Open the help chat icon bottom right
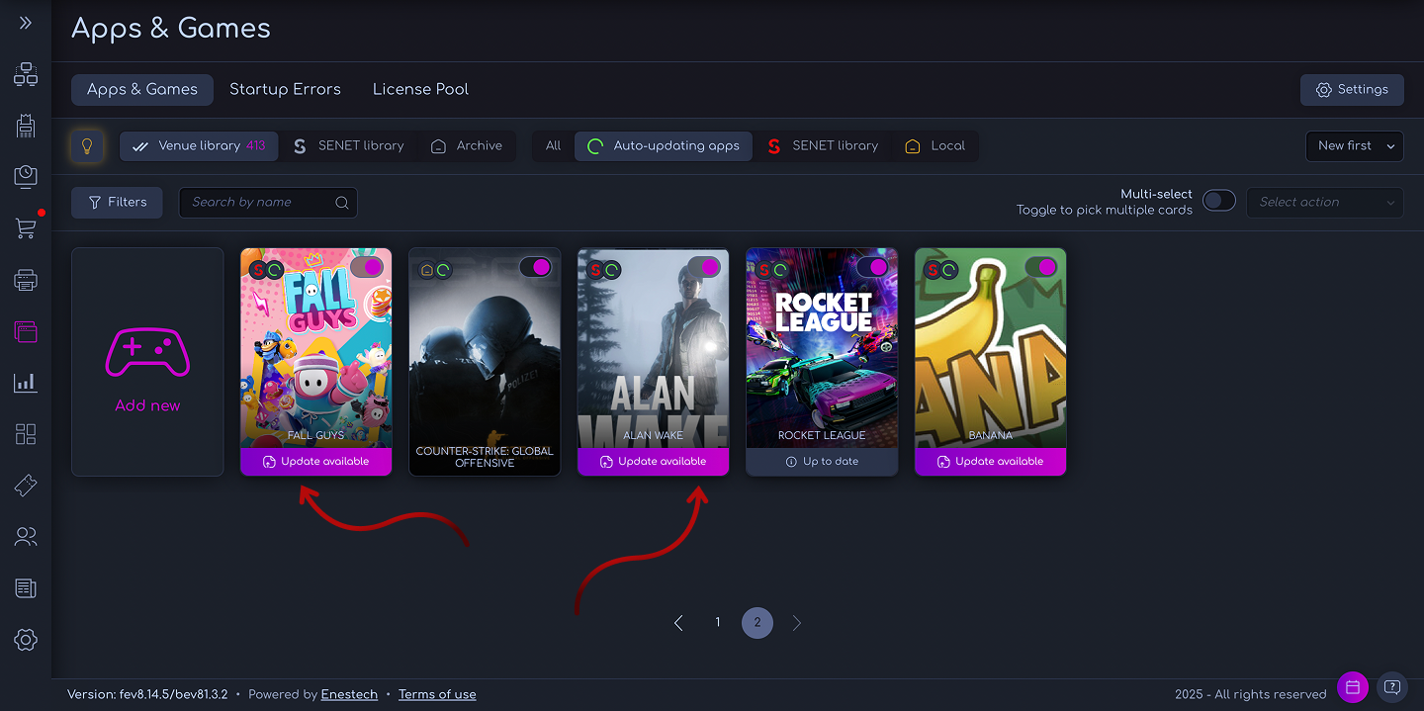 pos(1391,686)
